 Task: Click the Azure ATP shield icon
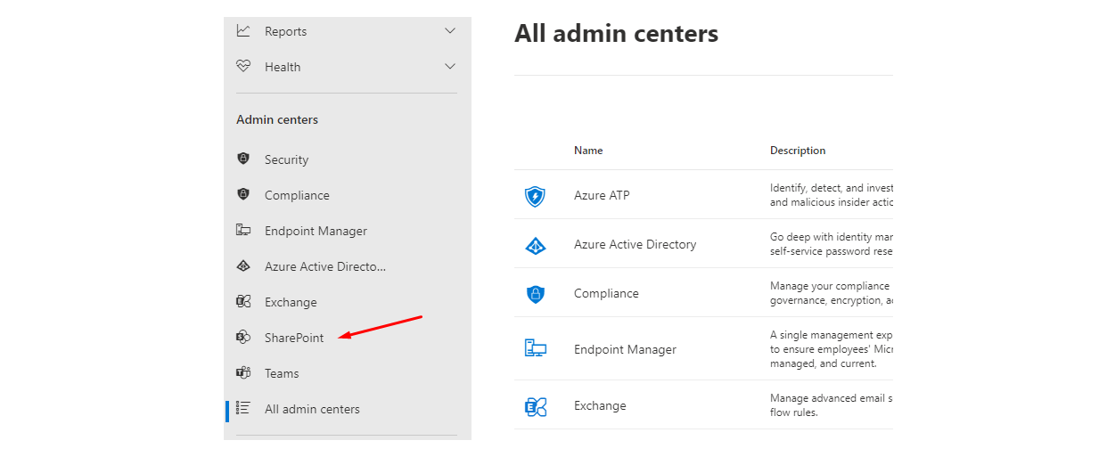535,196
